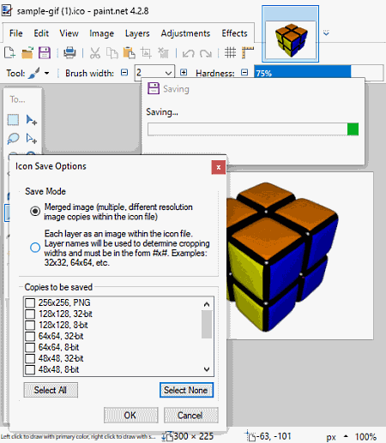Check the 48x48, 32-bit checkbox
The image size is (386, 443).
(30, 358)
